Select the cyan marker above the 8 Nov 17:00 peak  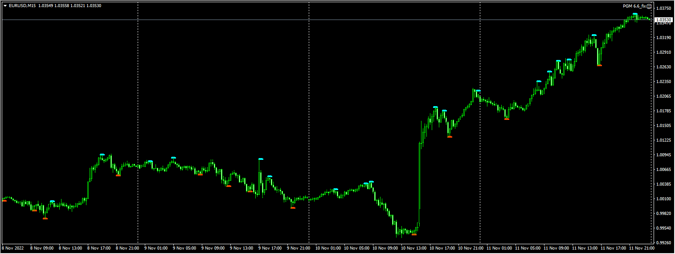(102, 155)
